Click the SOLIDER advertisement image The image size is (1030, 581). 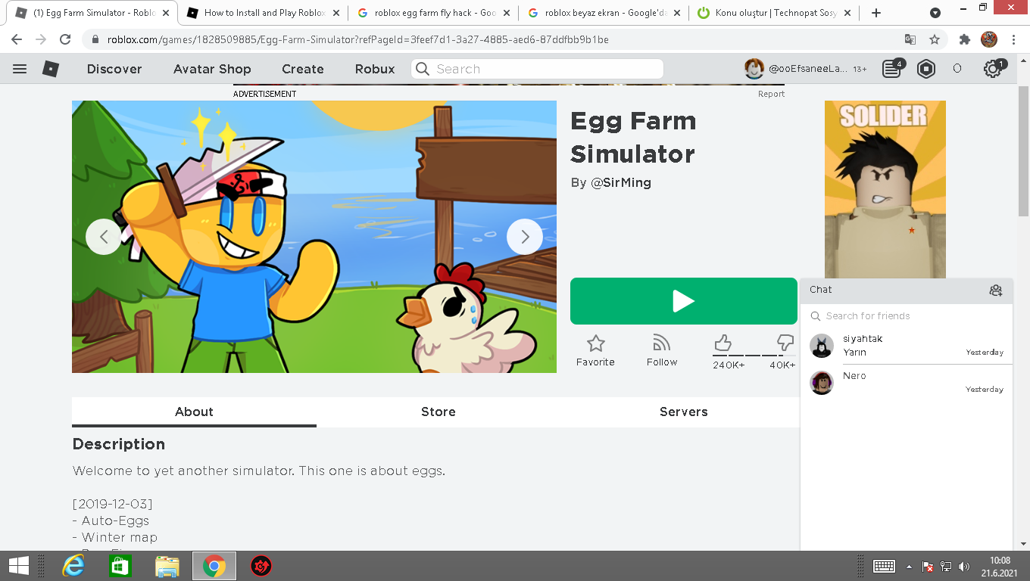pos(885,189)
